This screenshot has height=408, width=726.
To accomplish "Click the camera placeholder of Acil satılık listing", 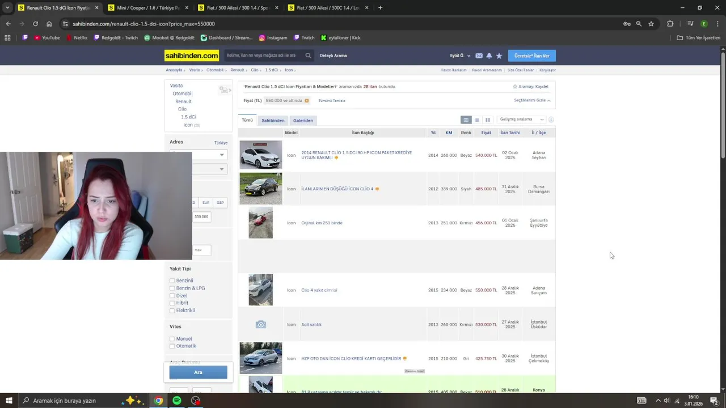I will pos(260,324).
